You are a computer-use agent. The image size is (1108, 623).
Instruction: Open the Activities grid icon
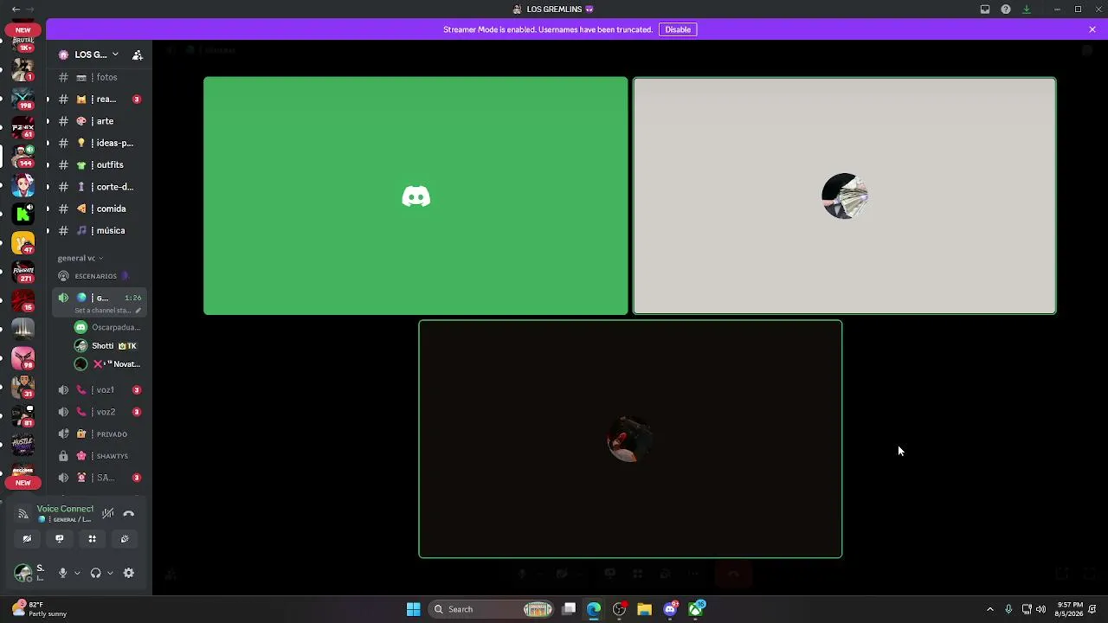click(x=92, y=539)
